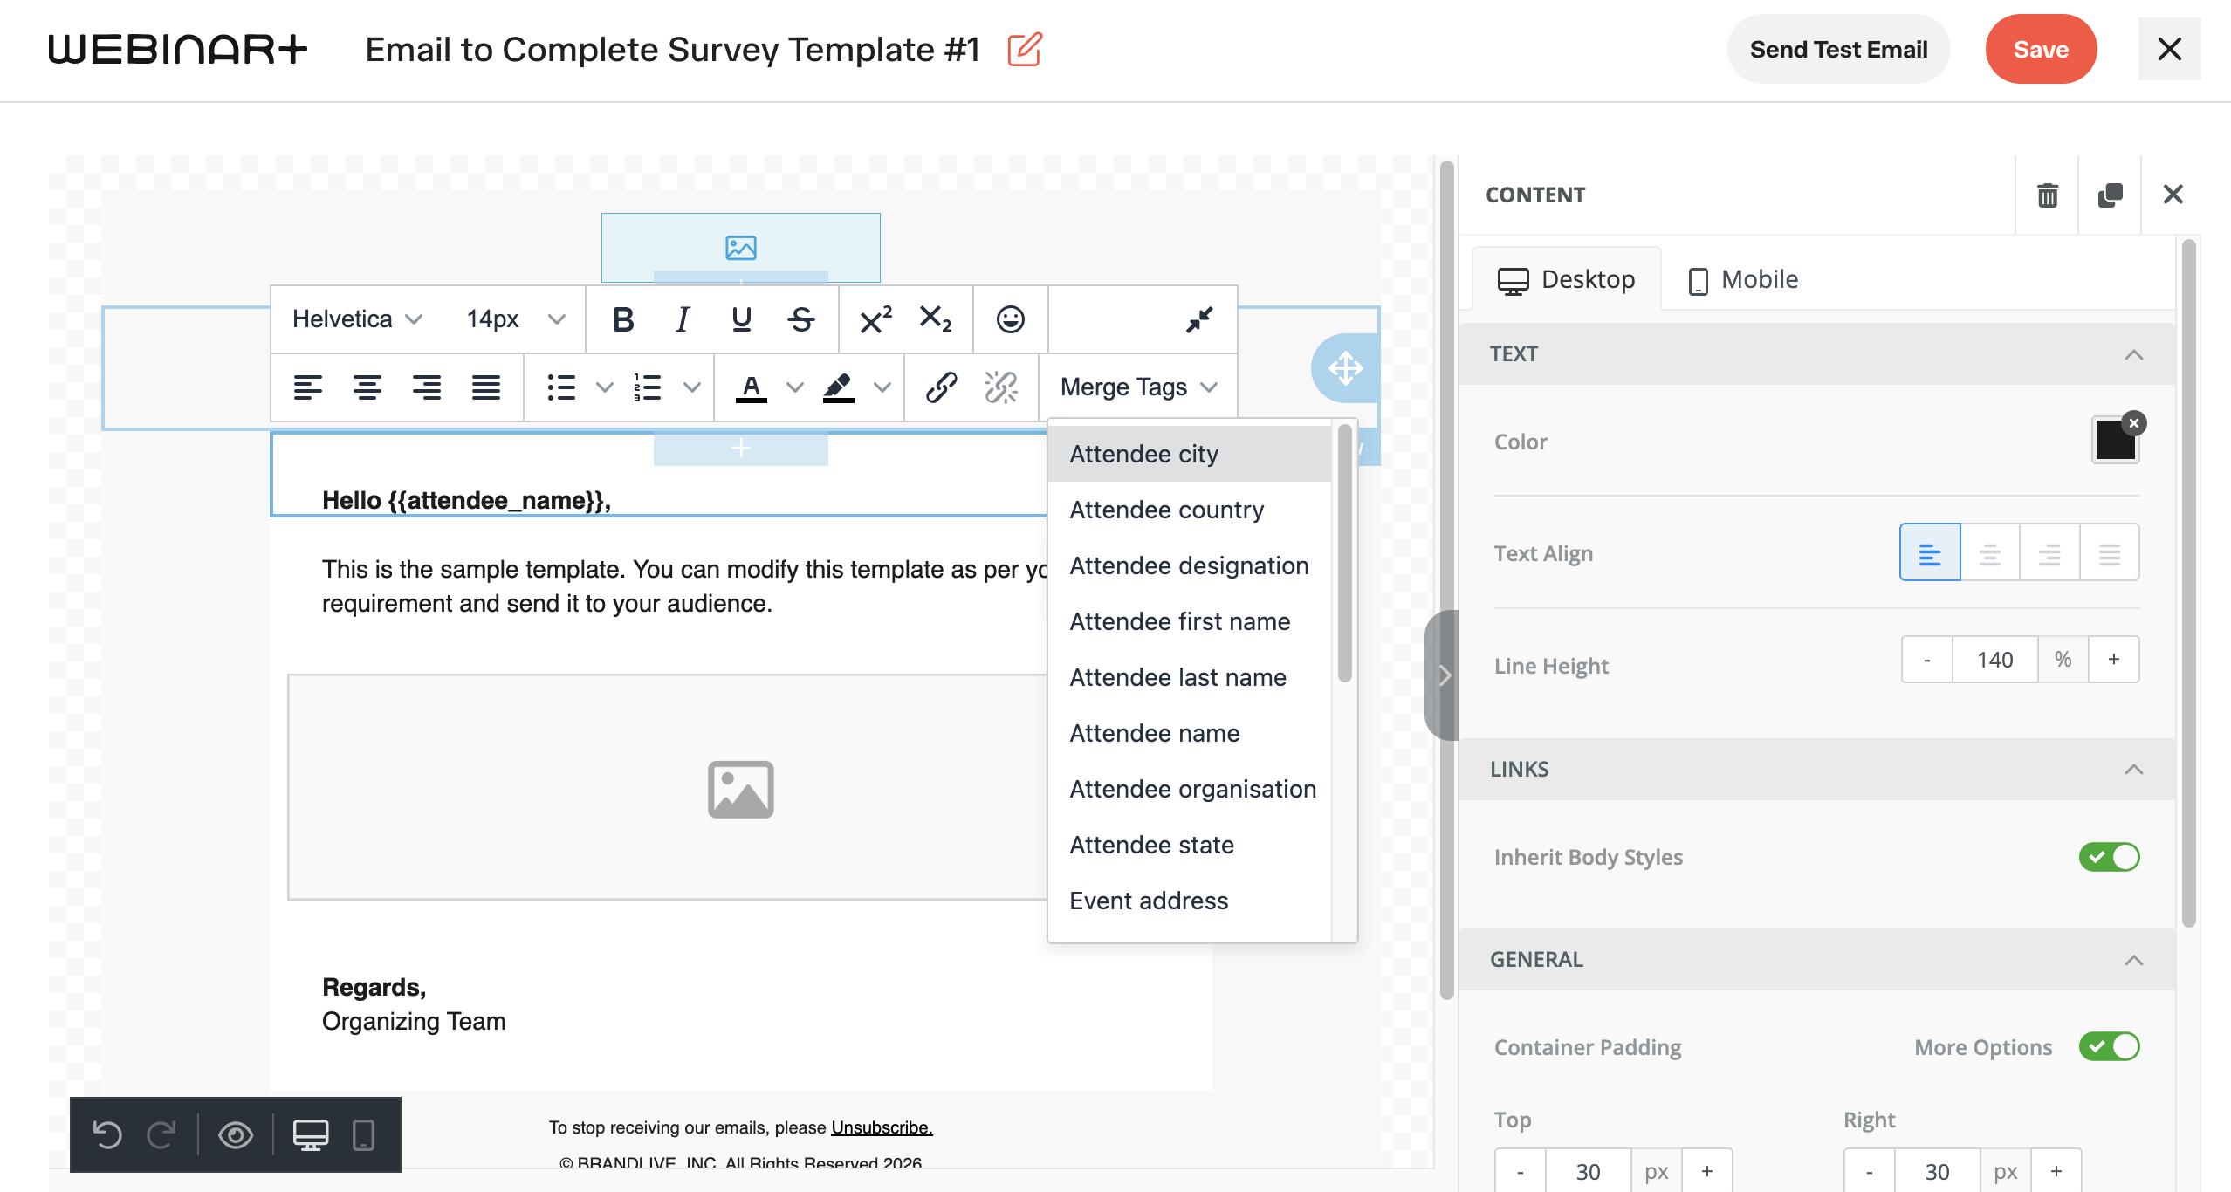Collapse the side panel arrow
2231x1192 pixels.
coord(1444,675)
